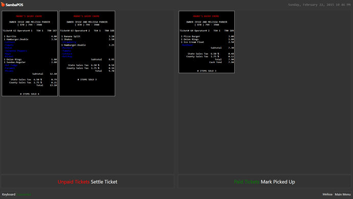Click the "-Pickel" modifier line
Screen dimensions: 353x199
(9, 56)
